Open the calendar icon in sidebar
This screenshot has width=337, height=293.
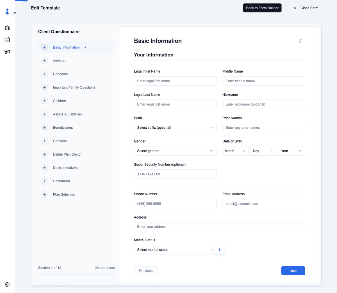point(7,40)
